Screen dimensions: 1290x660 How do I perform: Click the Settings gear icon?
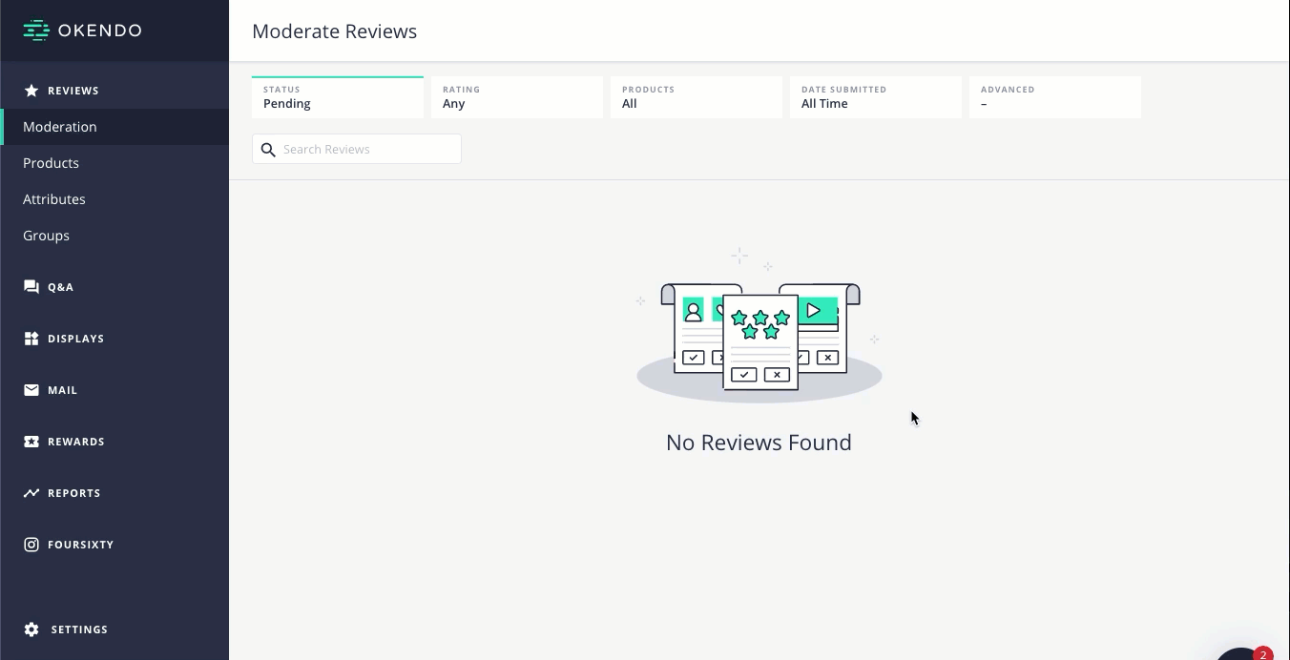click(31, 629)
